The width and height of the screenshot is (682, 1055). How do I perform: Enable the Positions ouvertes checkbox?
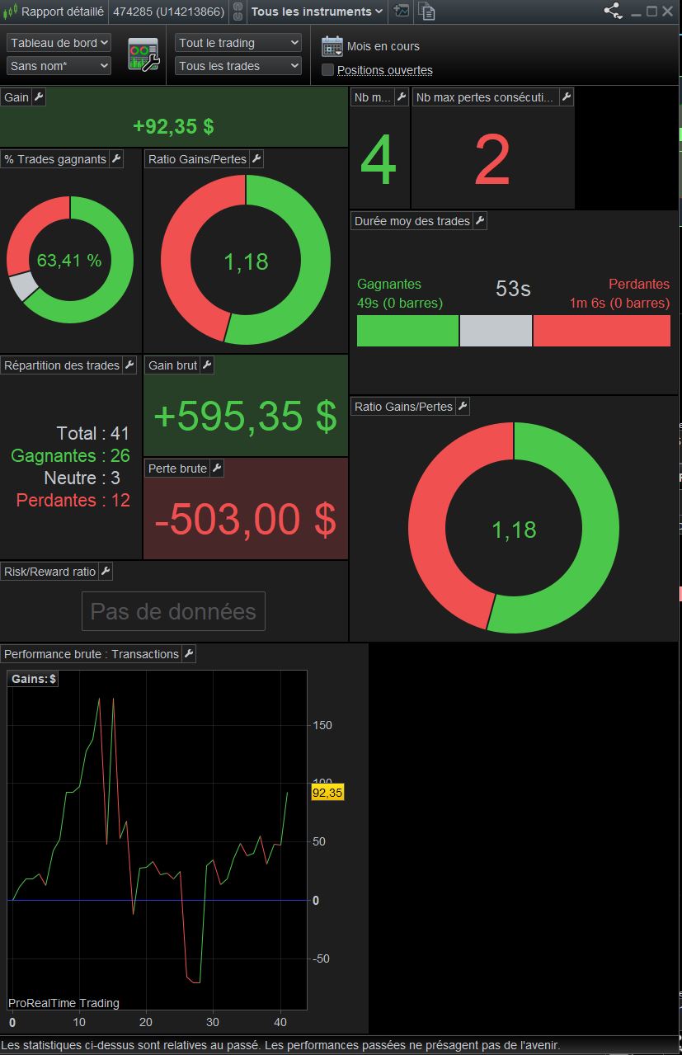327,70
